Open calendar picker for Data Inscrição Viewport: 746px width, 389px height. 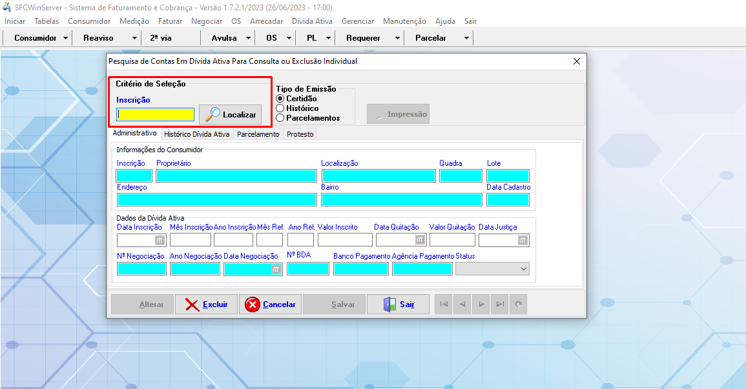[160, 240]
